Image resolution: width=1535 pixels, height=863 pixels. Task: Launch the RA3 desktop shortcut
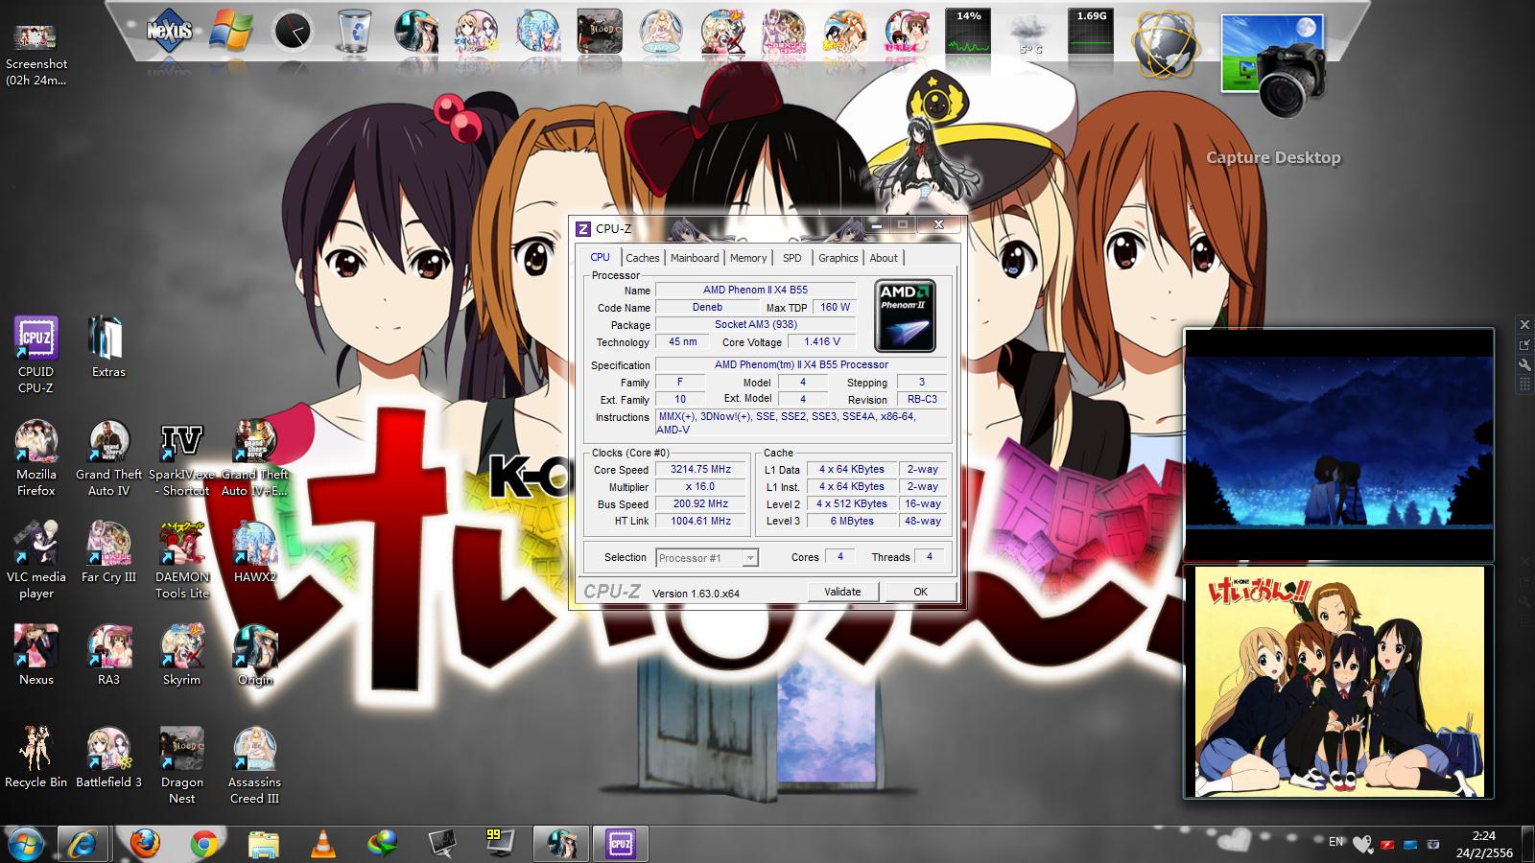(108, 655)
